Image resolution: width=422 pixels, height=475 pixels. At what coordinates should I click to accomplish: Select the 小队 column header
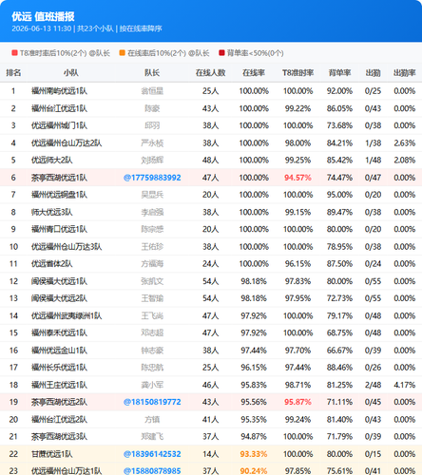point(71,73)
